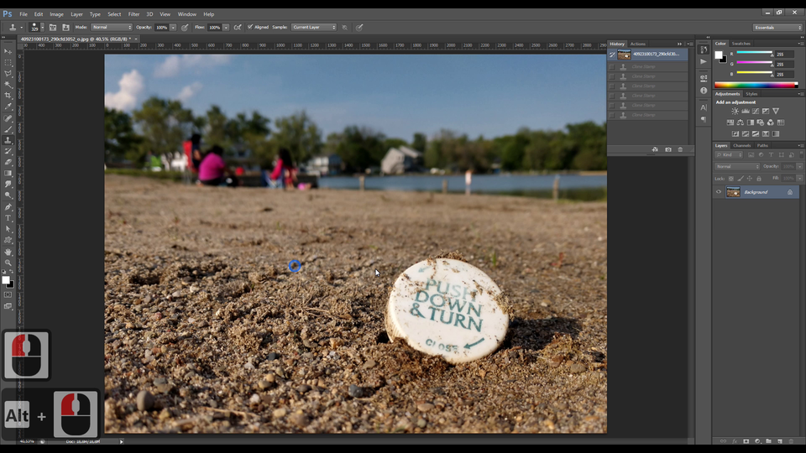Select the Eraser tool

coord(8,162)
